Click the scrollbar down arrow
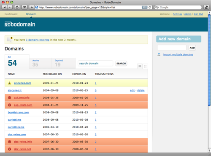Image resolution: width=211 pixels, height=156 pixels. (x=209, y=151)
